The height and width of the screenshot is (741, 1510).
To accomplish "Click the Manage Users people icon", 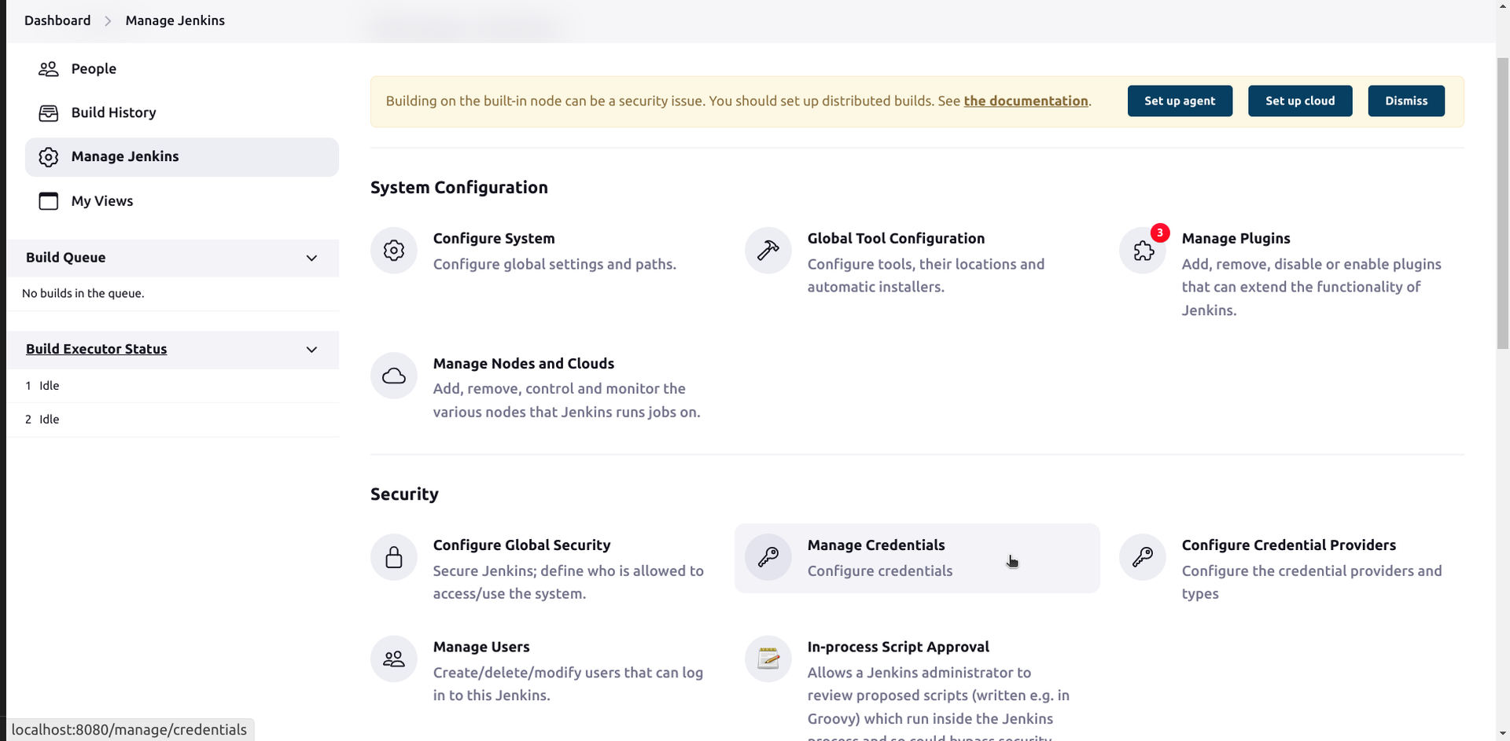I will coord(394,659).
